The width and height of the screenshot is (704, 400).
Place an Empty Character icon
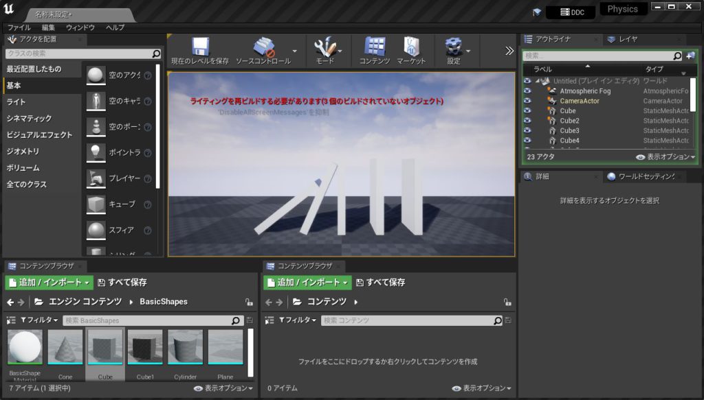pos(96,102)
